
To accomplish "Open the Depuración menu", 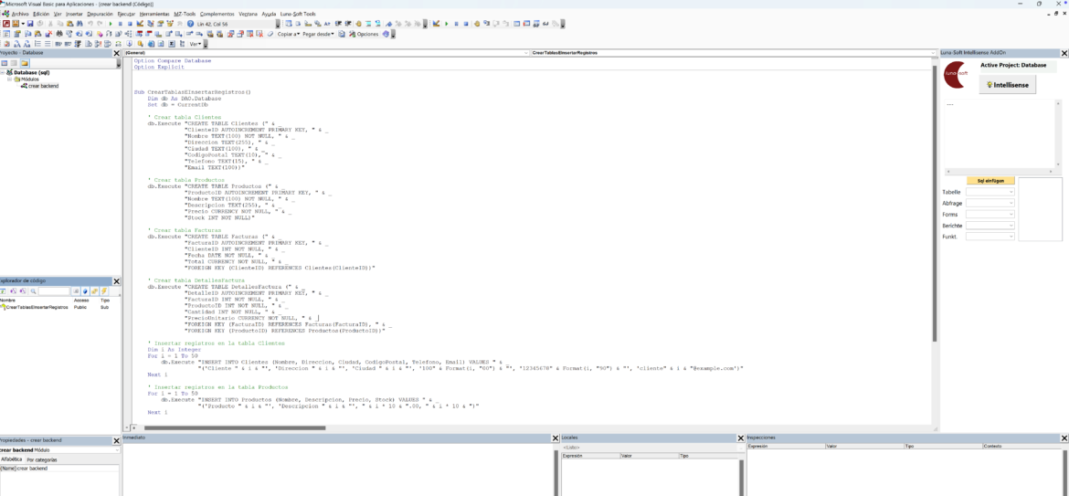I will (x=102, y=15).
